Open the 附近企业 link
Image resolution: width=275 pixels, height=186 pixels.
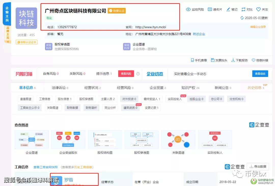click(x=199, y=34)
